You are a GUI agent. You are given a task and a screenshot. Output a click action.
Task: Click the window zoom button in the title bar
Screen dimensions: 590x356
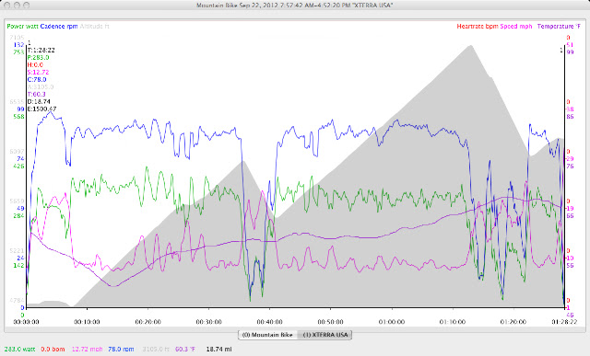click(26, 6)
